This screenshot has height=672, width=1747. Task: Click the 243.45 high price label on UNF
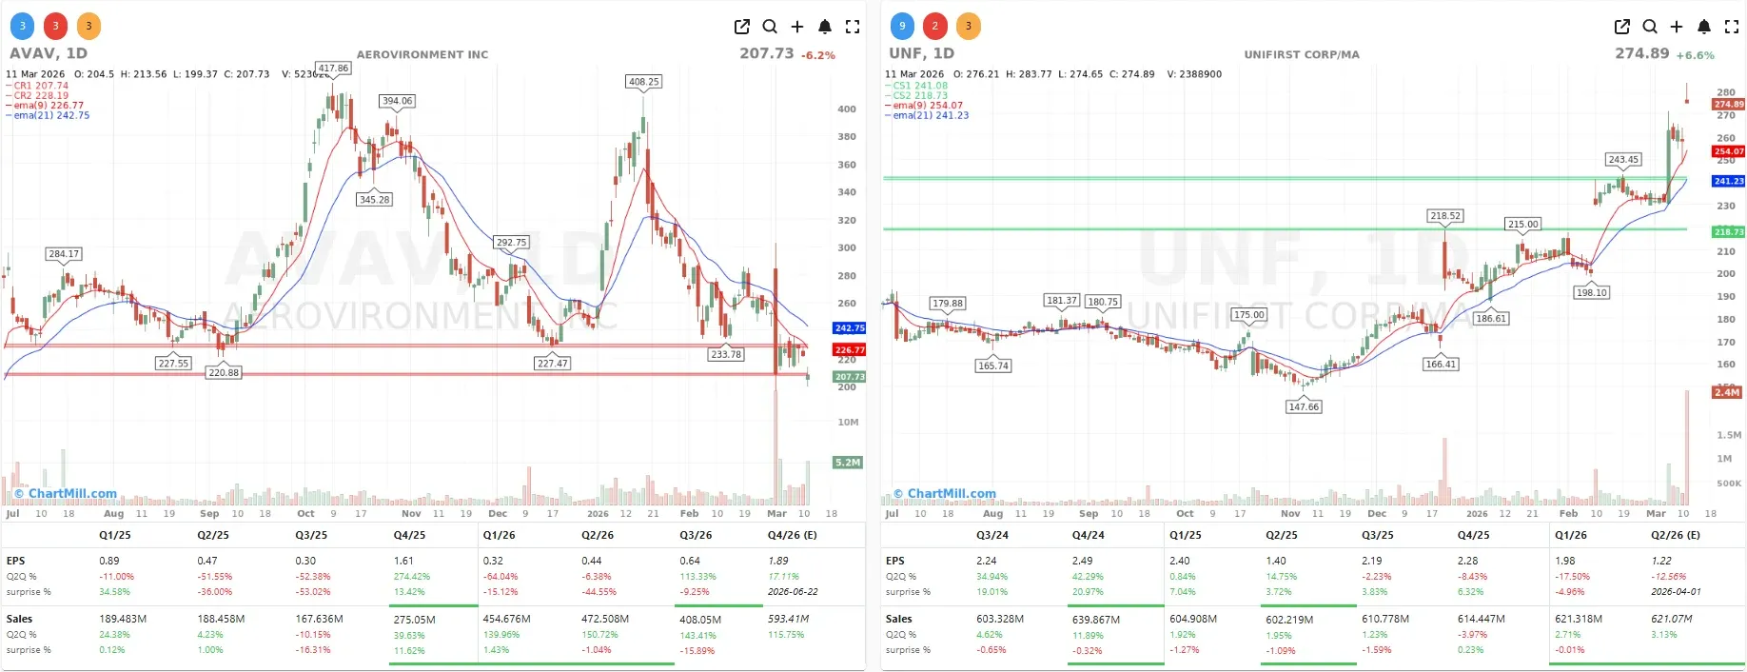click(1623, 160)
